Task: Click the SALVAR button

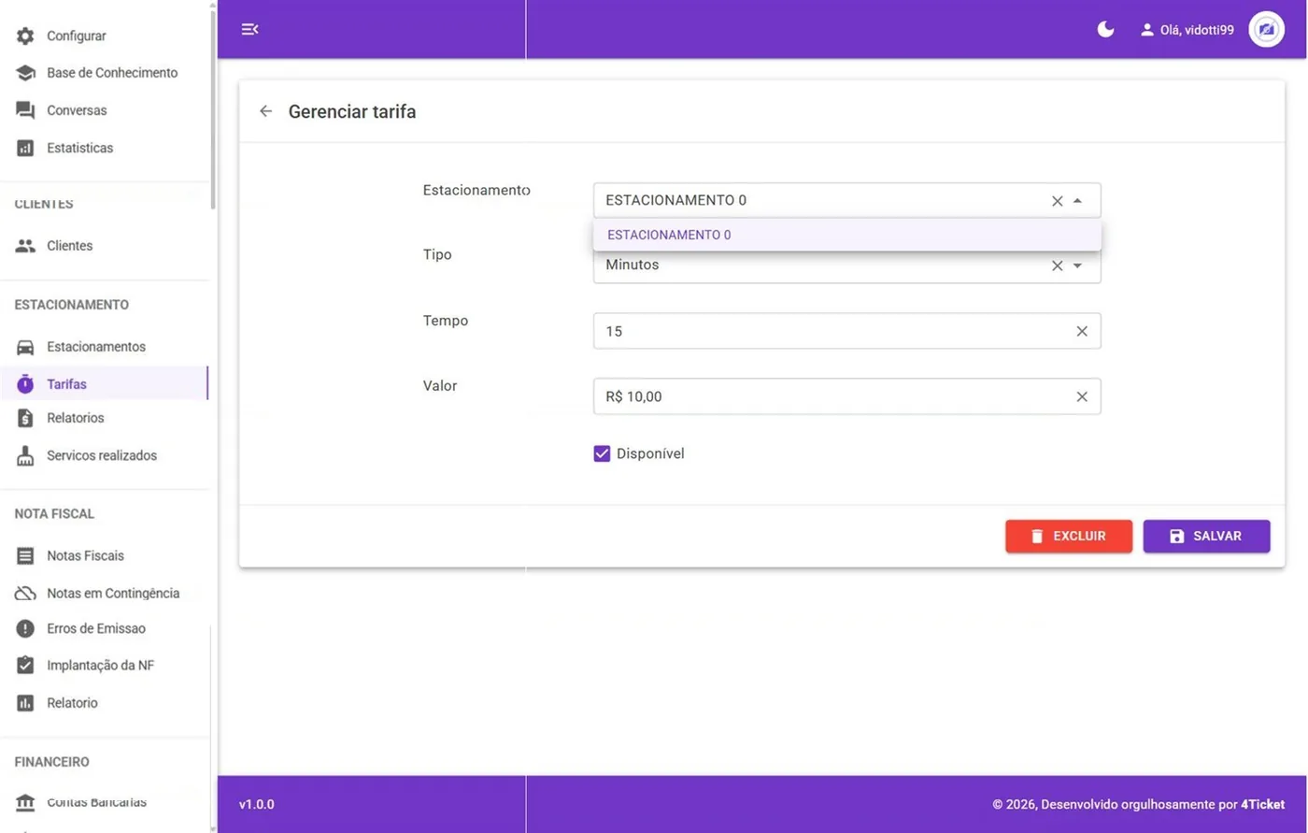Action: pos(1206,536)
